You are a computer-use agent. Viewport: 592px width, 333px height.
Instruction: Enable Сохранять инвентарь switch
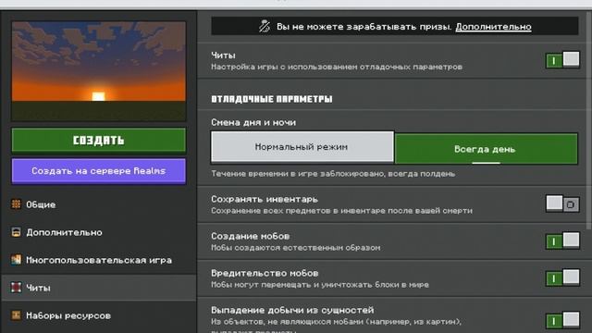[x=562, y=203]
